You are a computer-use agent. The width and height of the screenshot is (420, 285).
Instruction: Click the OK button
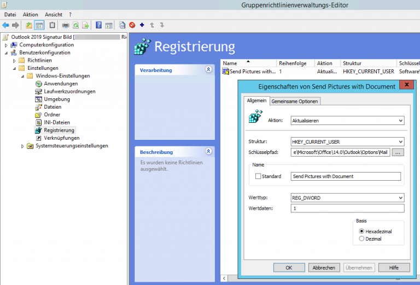[x=289, y=268]
